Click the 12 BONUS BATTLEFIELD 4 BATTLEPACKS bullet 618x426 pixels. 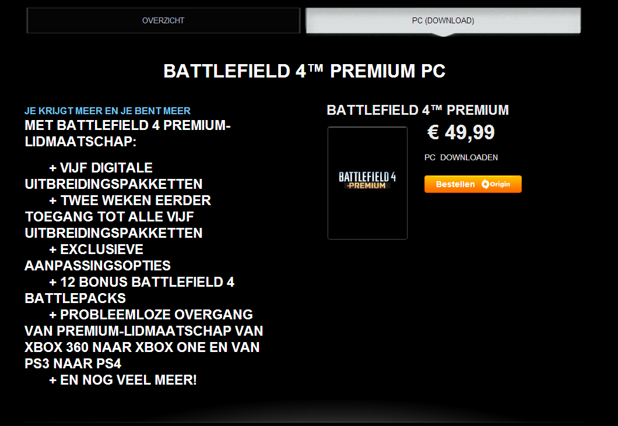[x=129, y=290]
